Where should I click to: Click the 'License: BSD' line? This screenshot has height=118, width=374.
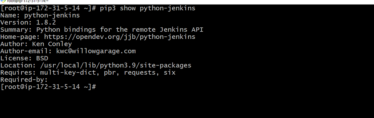click(x=24, y=58)
